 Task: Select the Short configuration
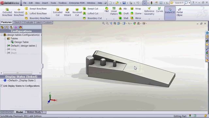[x=12, y=53]
